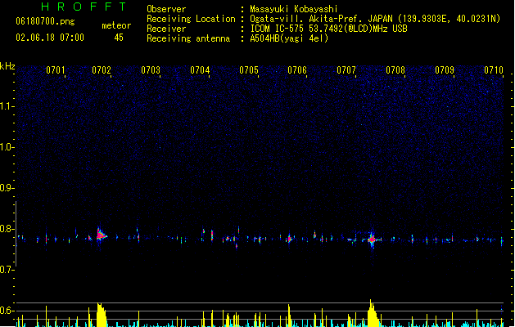Select observer name Masayuki Kobayashi

pos(294,9)
